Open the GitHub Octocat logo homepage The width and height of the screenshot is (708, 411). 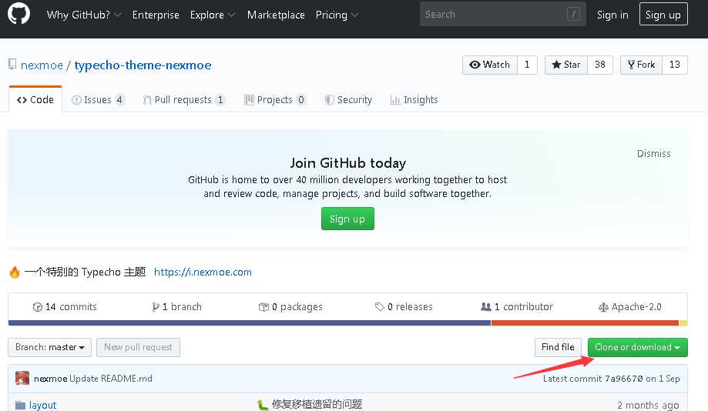19,14
